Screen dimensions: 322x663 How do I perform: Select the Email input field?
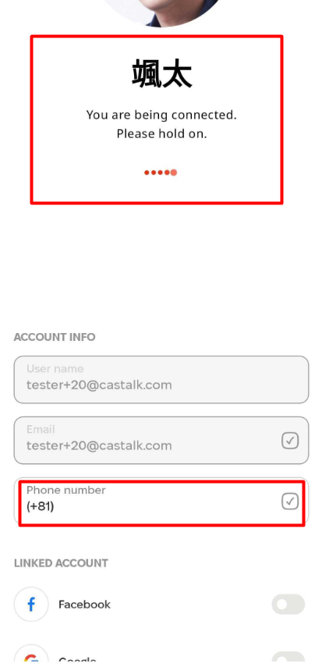[161, 441]
